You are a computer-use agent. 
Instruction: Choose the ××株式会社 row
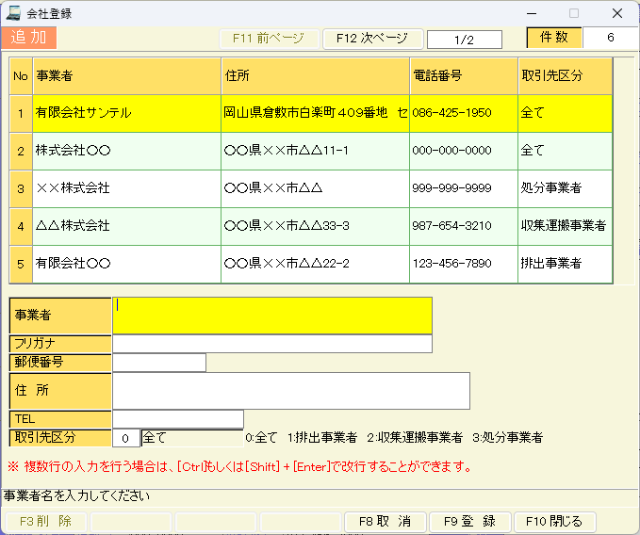coord(126,188)
